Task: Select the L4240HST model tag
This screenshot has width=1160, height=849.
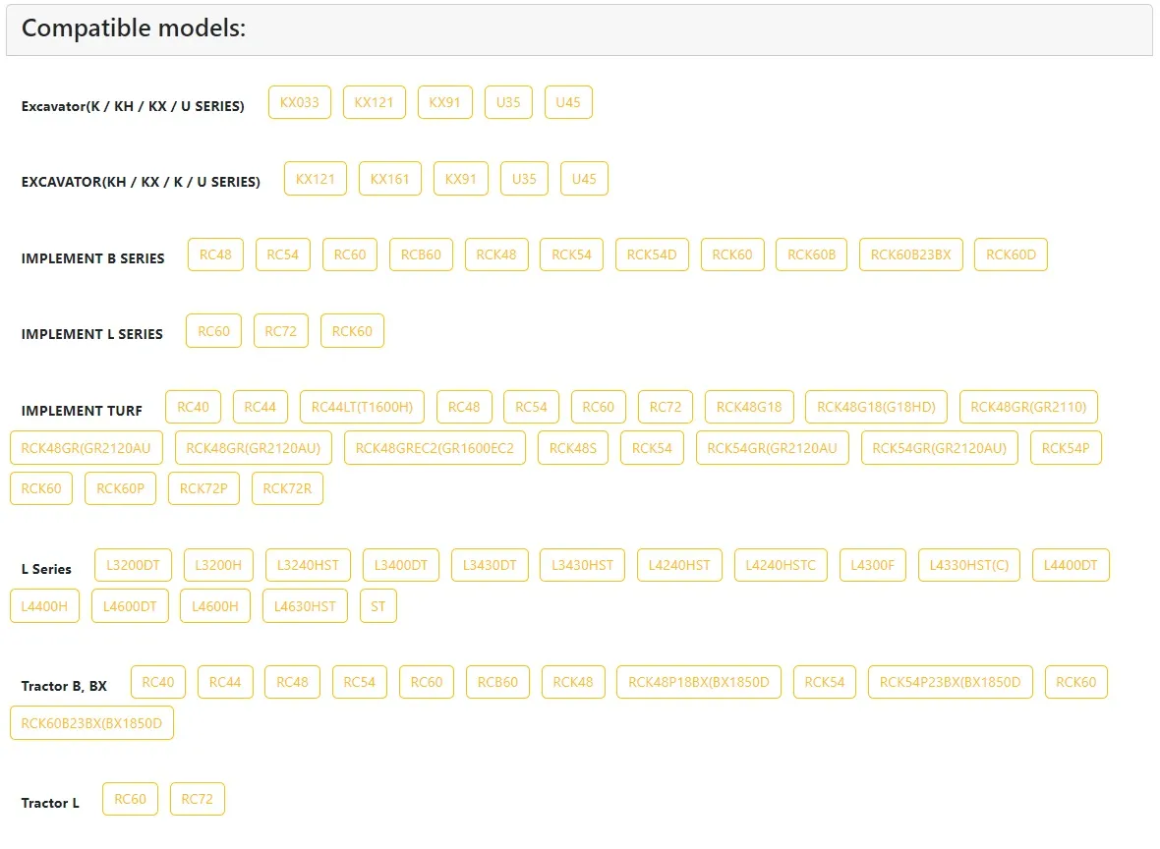Action: point(679,565)
